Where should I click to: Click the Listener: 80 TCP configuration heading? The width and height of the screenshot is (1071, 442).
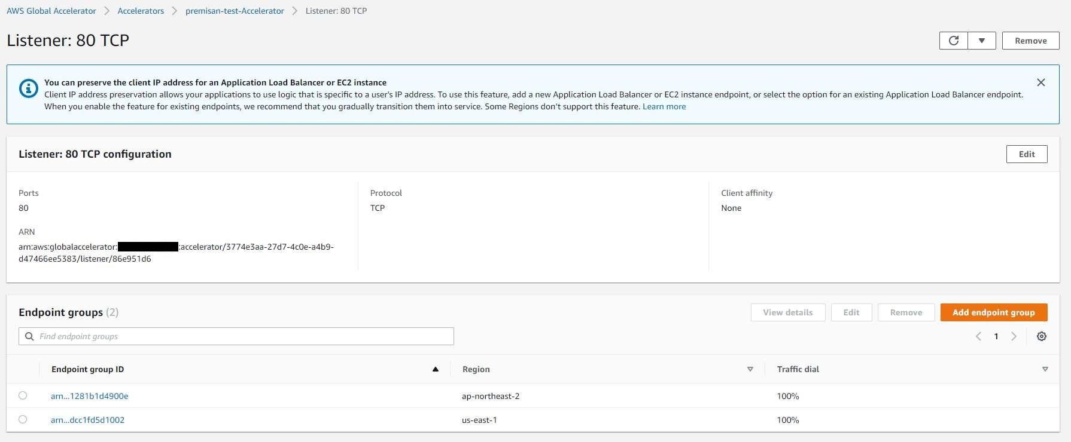coord(95,154)
